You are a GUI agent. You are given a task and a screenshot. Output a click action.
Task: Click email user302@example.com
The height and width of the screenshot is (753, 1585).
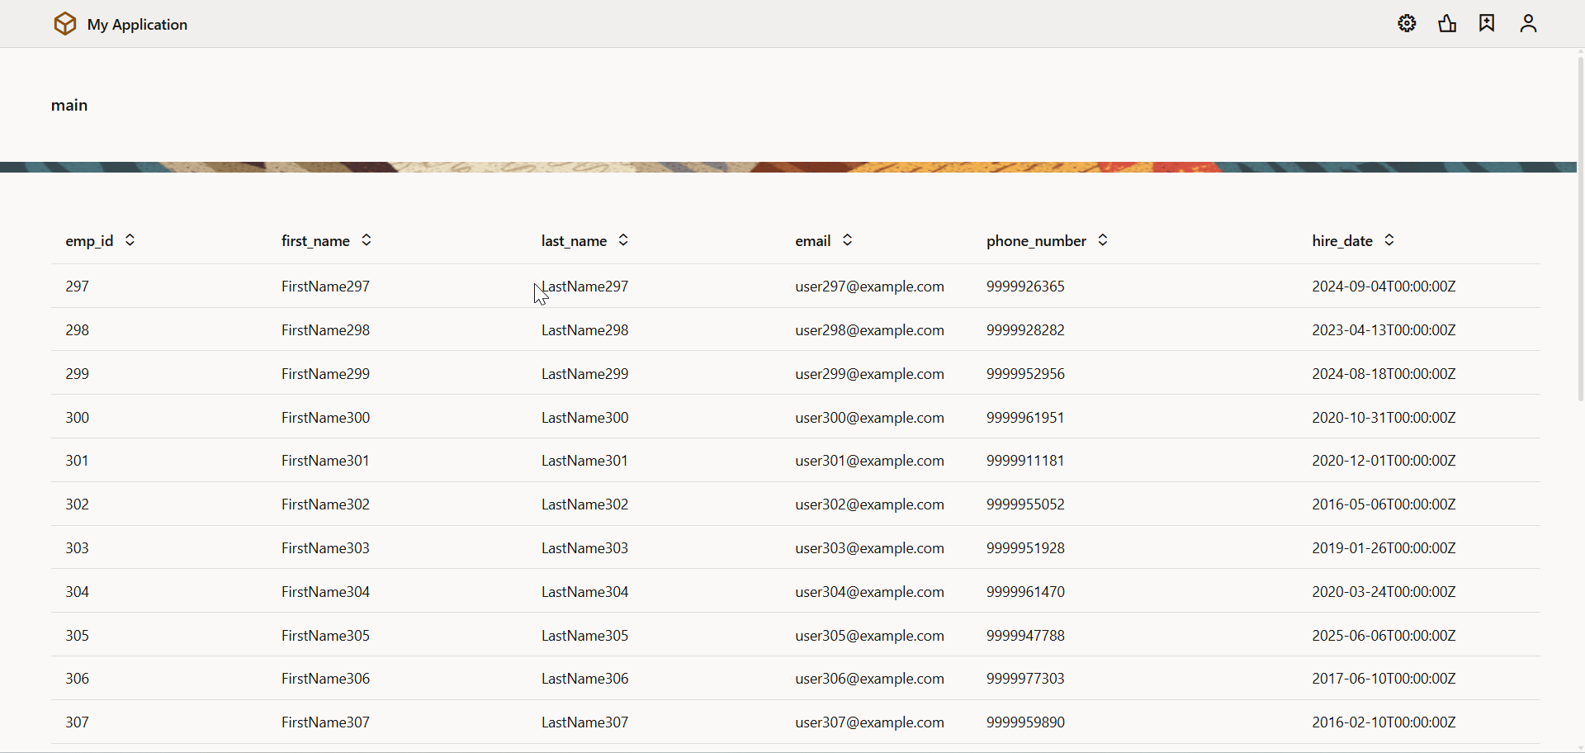tap(869, 504)
